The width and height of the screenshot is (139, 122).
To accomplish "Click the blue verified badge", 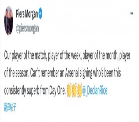I will [40, 13].
